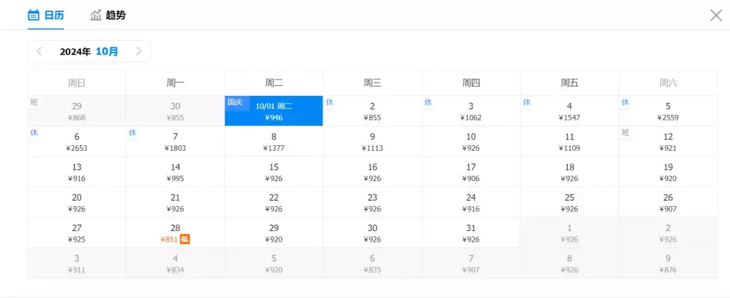Click the 班 badge on September 29
This screenshot has width=730, height=298.
[x=34, y=102]
